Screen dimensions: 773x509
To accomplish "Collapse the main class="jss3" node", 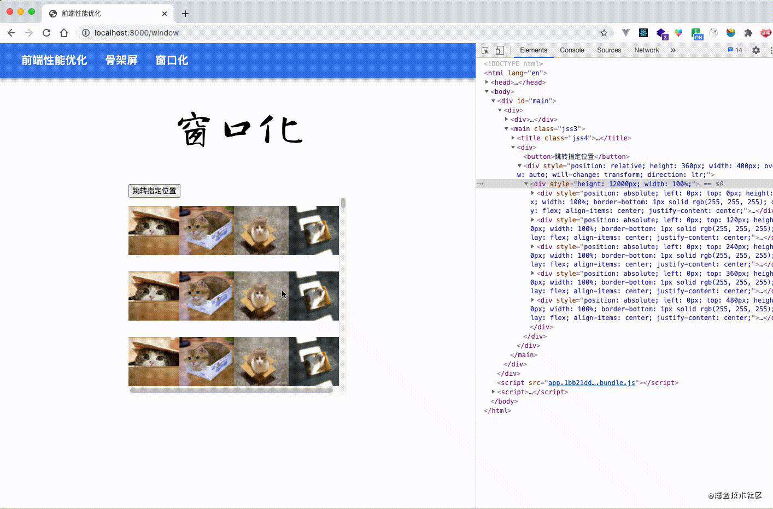I will pyautogui.click(x=506, y=129).
